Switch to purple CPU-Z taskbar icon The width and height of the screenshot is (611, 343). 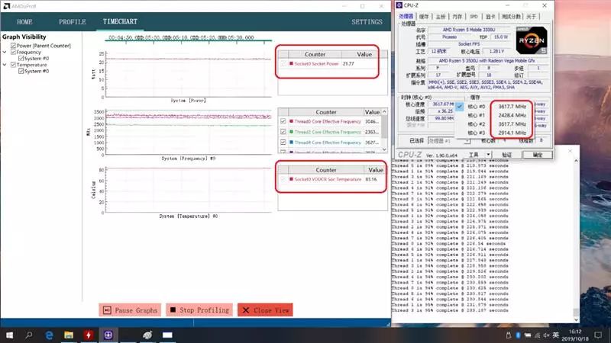(x=108, y=335)
